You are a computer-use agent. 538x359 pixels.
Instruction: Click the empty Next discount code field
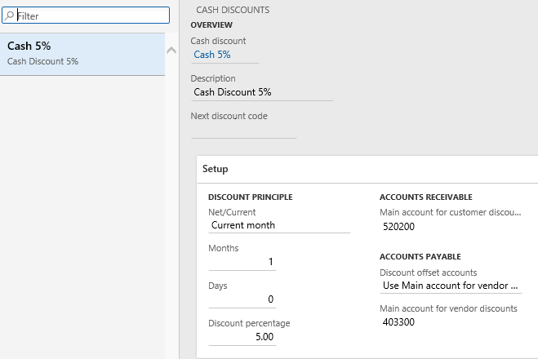point(243,130)
